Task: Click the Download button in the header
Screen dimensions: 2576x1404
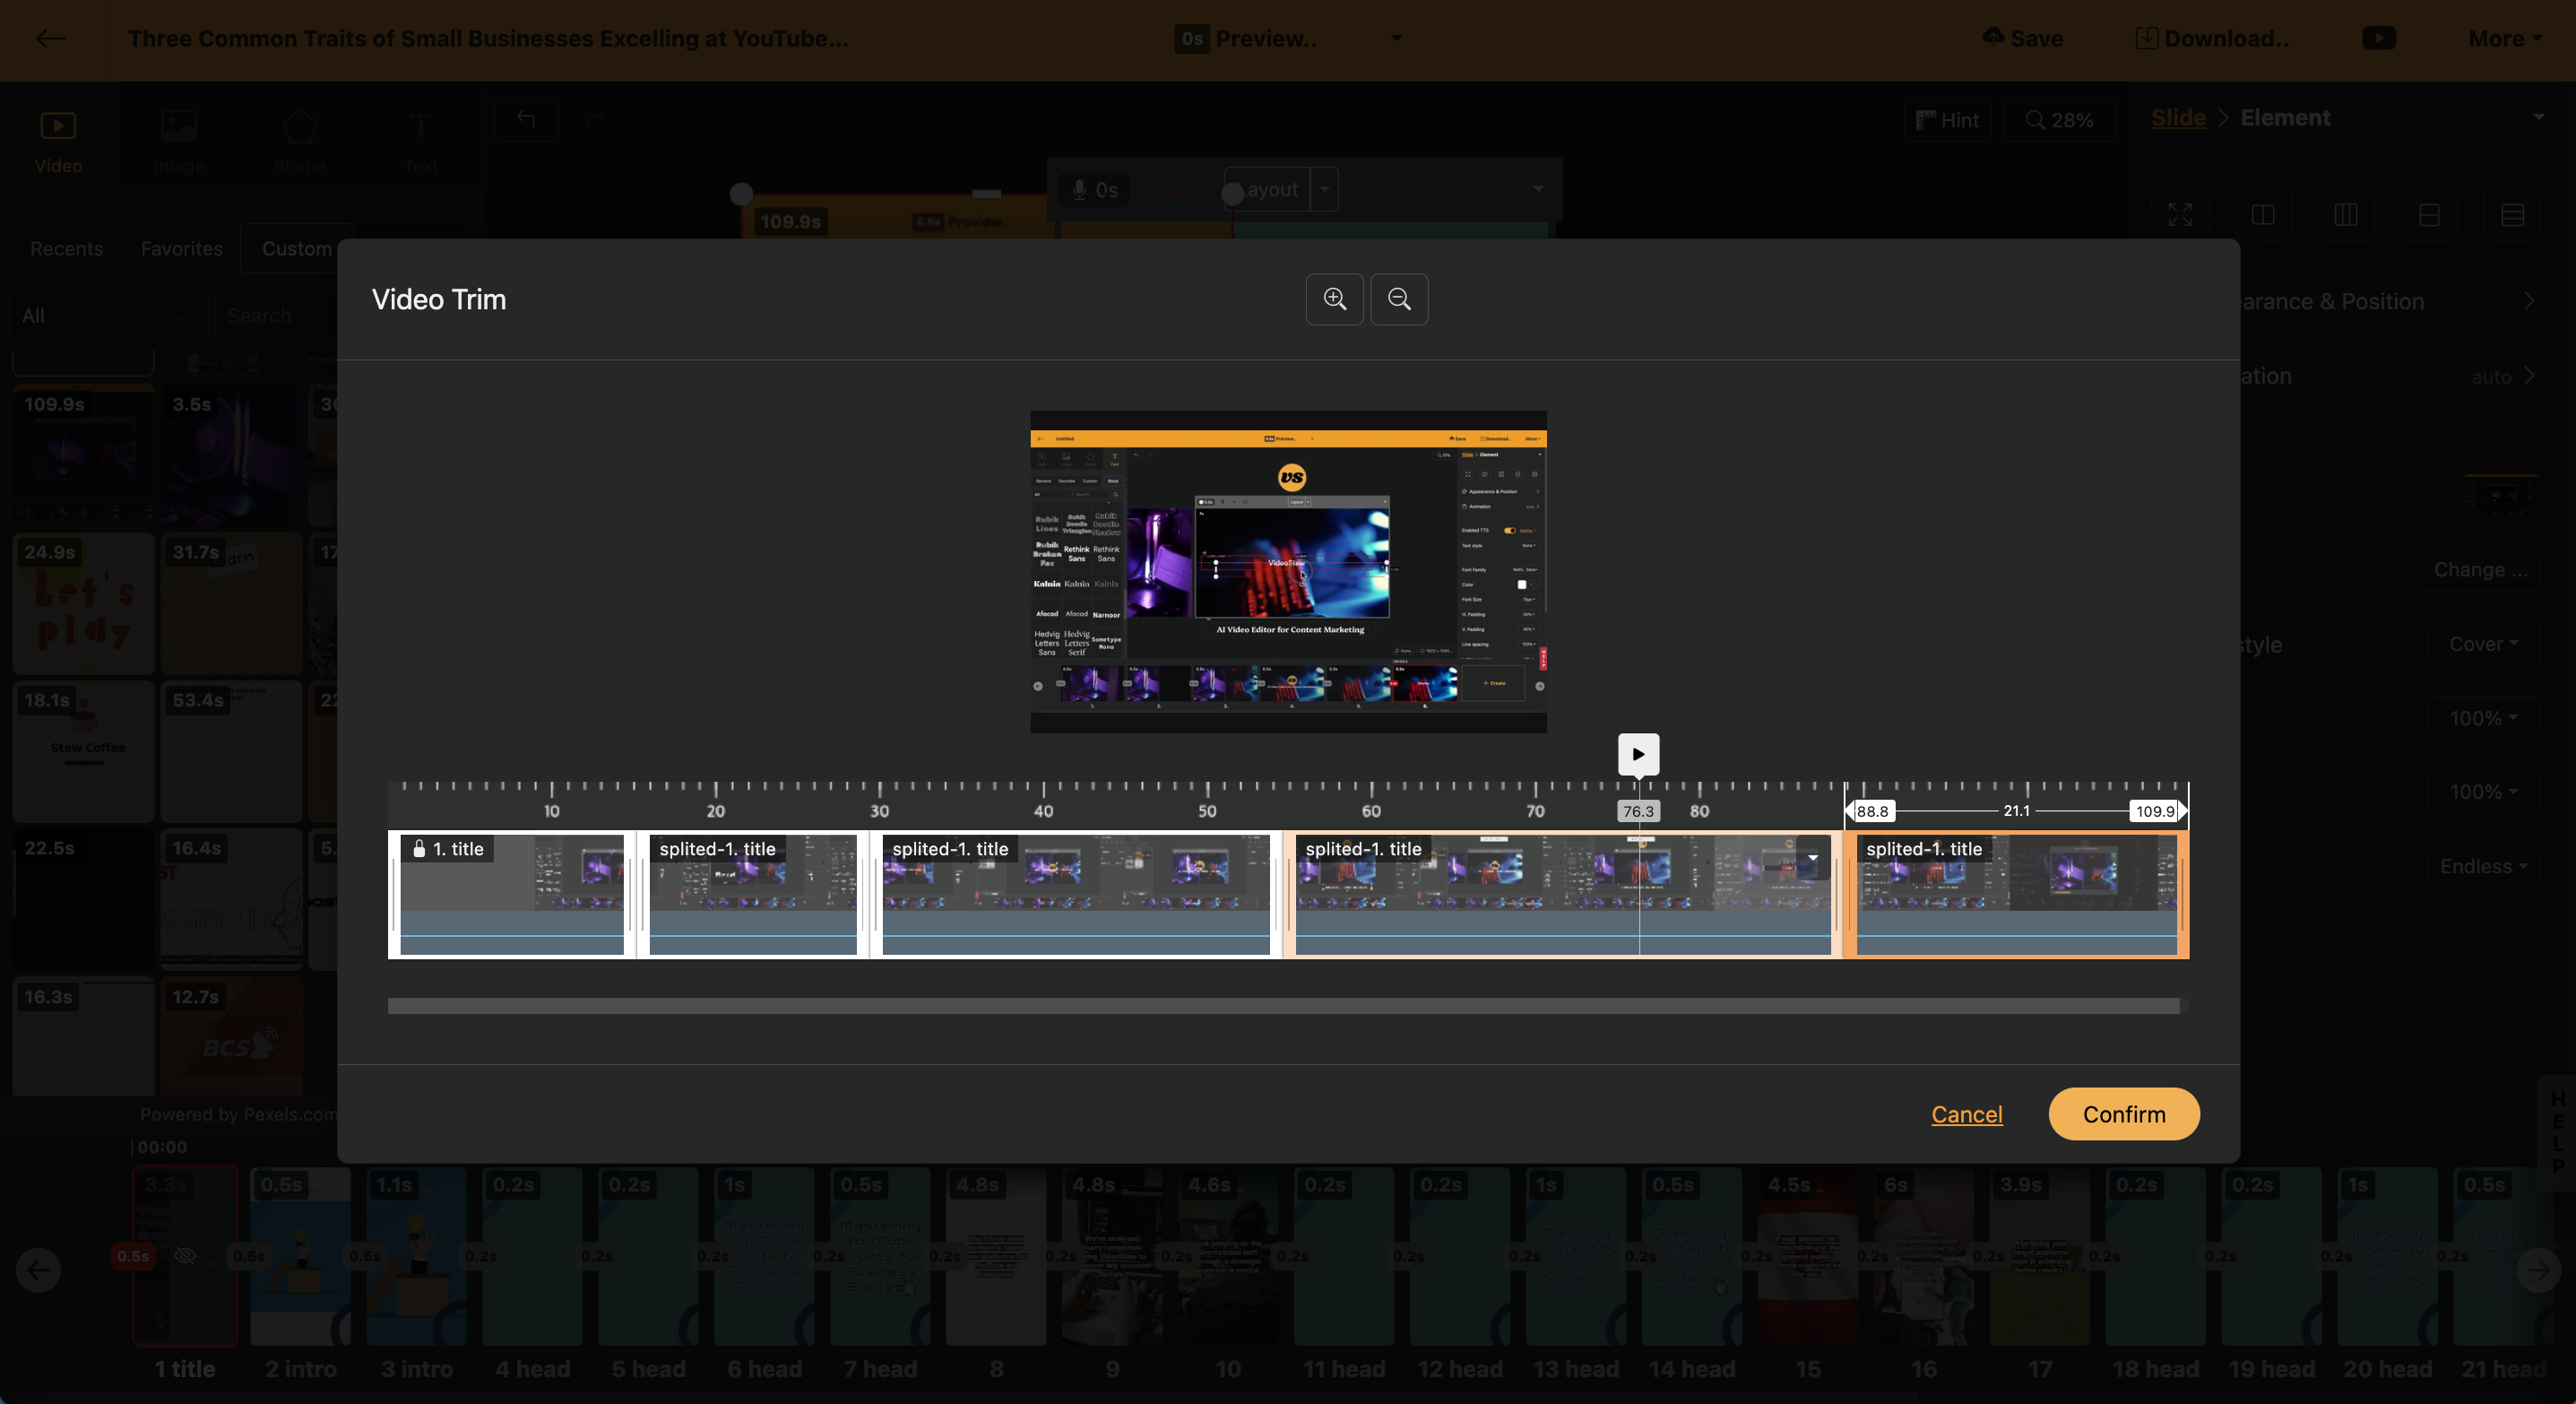Action: point(2213,38)
